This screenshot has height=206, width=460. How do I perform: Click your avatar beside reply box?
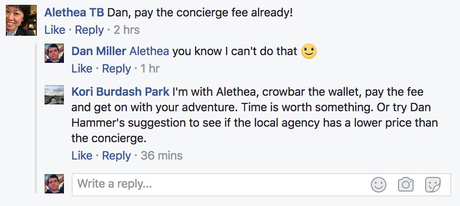54,184
